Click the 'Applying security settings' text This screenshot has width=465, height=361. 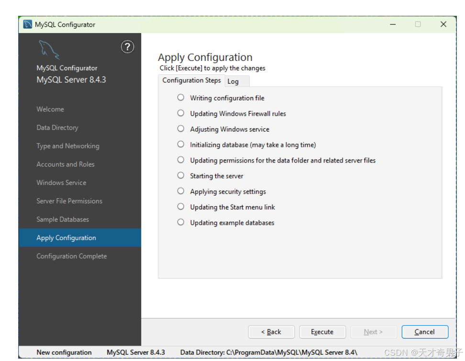click(x=228, y=192)
